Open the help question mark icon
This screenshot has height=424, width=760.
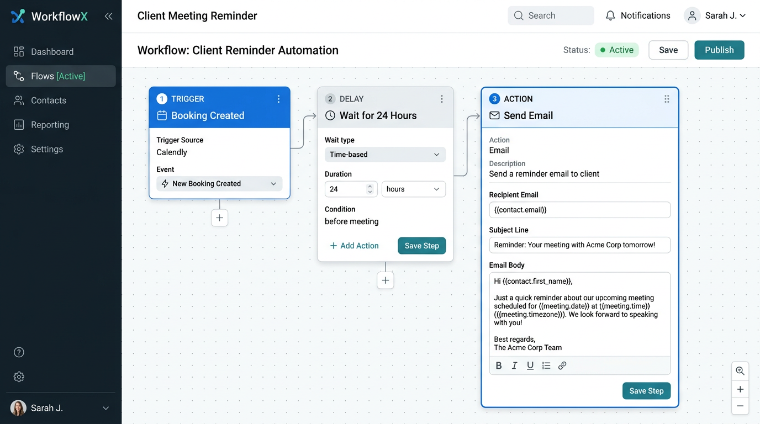[x=19, y=352]
